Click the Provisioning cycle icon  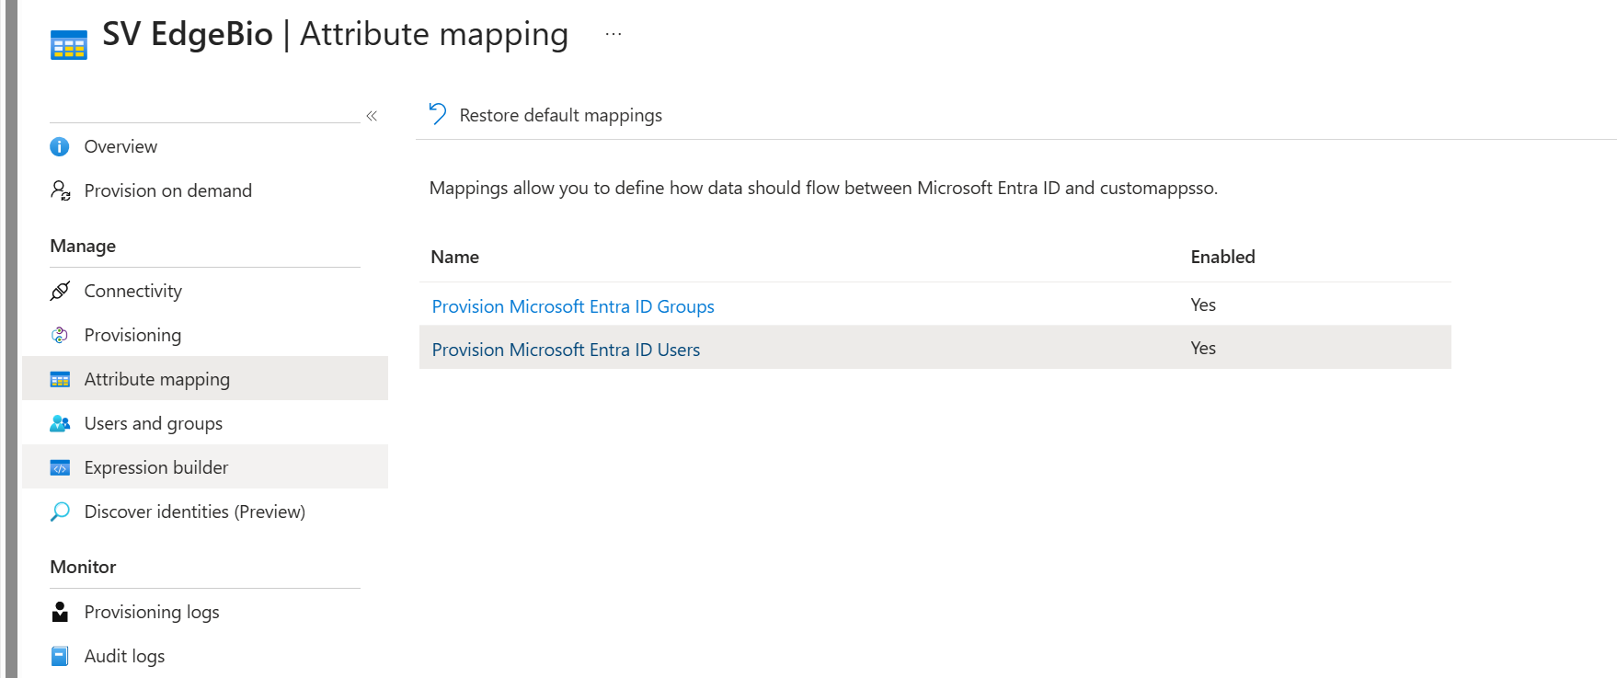coord(60,335)
